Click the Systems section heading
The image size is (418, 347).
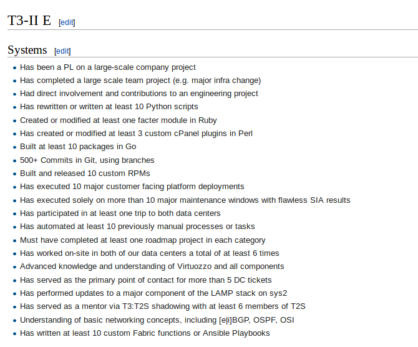click(x=27, y=50)
